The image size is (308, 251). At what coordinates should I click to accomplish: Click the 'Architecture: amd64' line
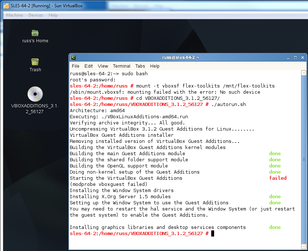click(97, 111)
